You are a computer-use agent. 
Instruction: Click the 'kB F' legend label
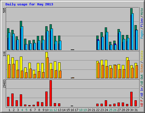point(142,103)
